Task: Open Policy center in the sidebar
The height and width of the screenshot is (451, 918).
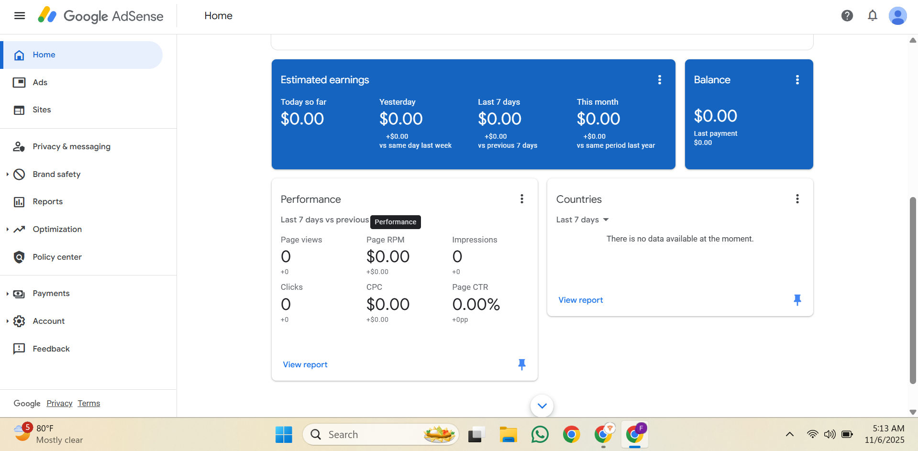Action: tap(57, 257)
